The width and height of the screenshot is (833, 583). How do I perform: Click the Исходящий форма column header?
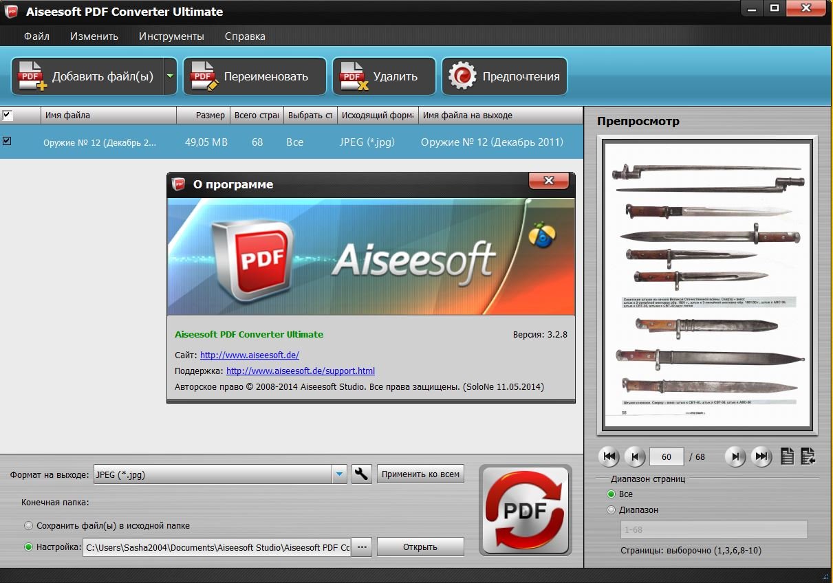[378, 115]
